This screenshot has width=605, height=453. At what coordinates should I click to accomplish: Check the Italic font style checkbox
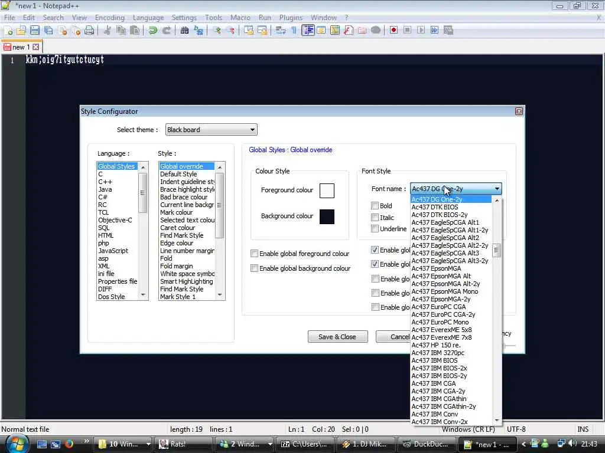click(375, 217)
